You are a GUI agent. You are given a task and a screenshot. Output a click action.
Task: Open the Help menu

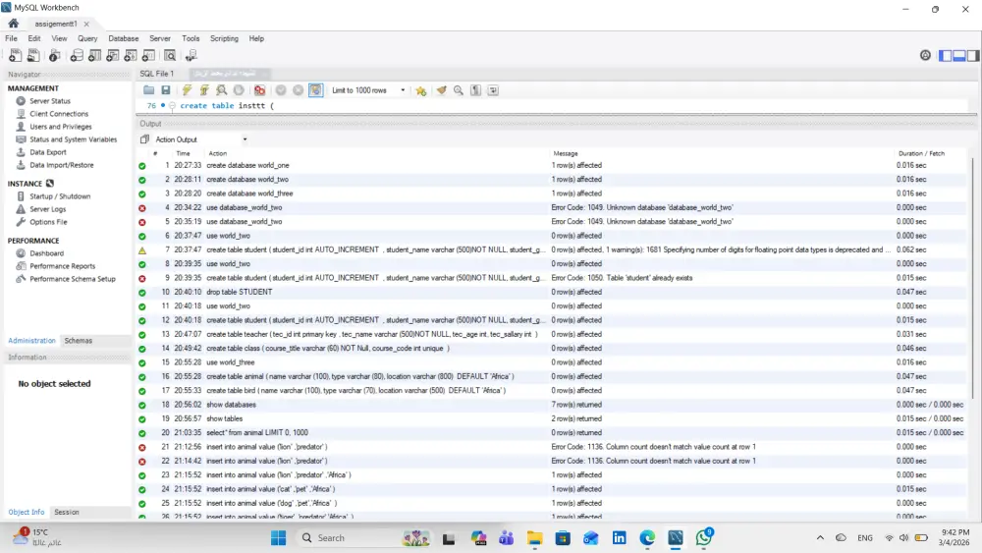coord(256,38)
